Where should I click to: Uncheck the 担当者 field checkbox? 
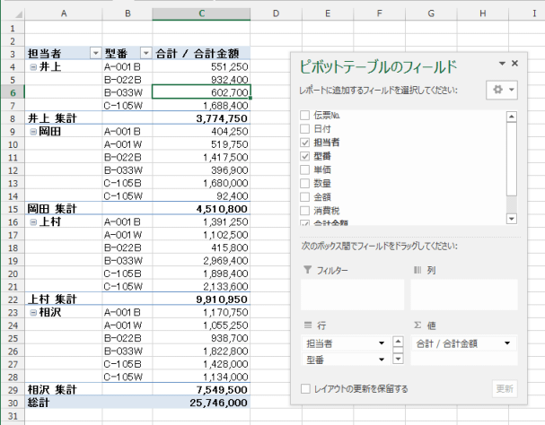(305, 143)
